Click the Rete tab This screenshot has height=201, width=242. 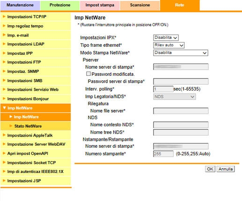click(x=180, y=5)
